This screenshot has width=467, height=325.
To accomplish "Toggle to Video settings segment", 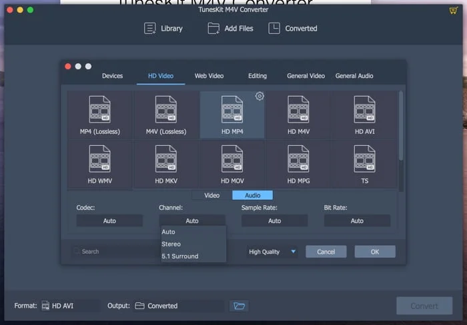I will 212,195.
